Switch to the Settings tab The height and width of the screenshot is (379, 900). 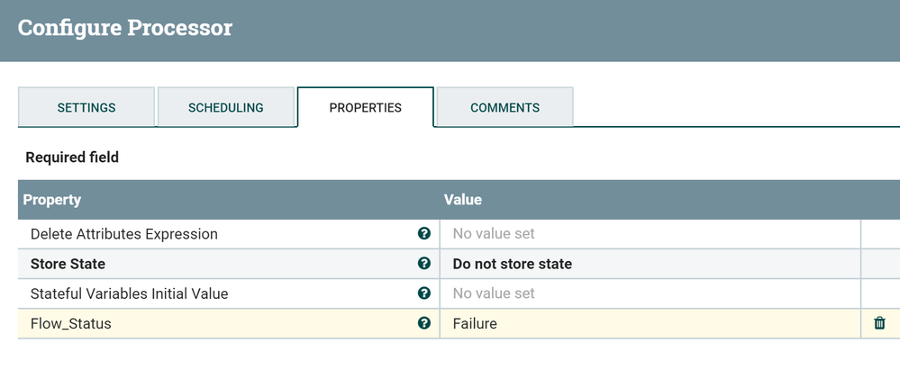click(86, 108)
